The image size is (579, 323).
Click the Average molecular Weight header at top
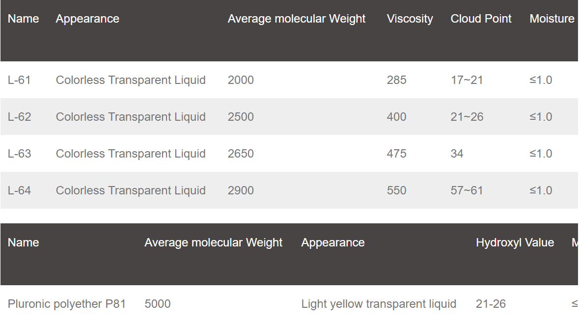coord(297,19)
